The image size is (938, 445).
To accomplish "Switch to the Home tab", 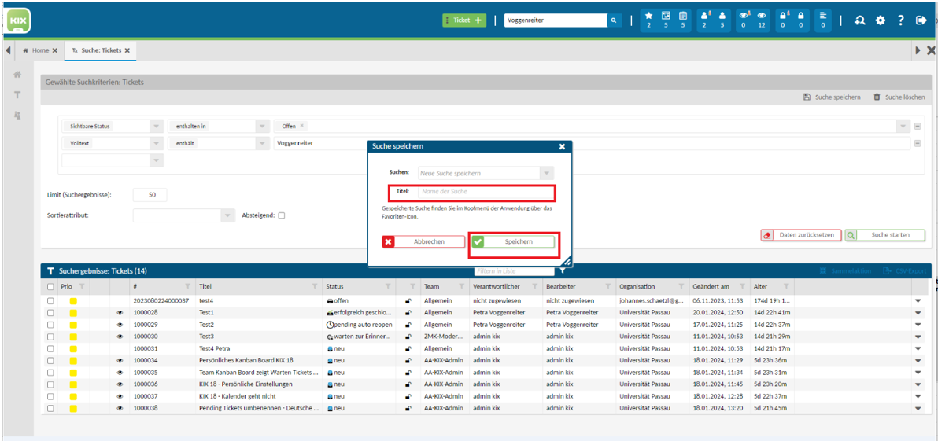I will click(40, 50).
